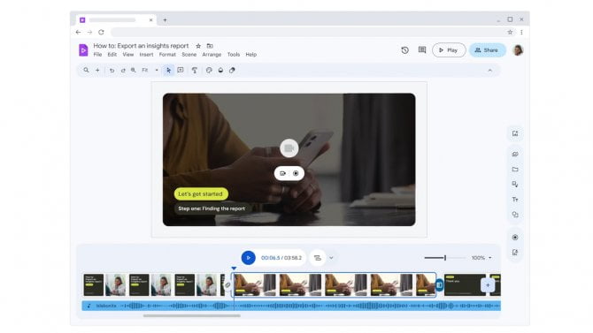Open the Arrange menu
The width and height of the screenshot is (593, 333).
[212, 55]
